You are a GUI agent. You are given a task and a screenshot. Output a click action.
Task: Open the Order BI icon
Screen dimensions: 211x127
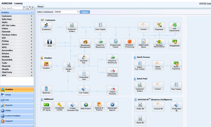point(140,107)
